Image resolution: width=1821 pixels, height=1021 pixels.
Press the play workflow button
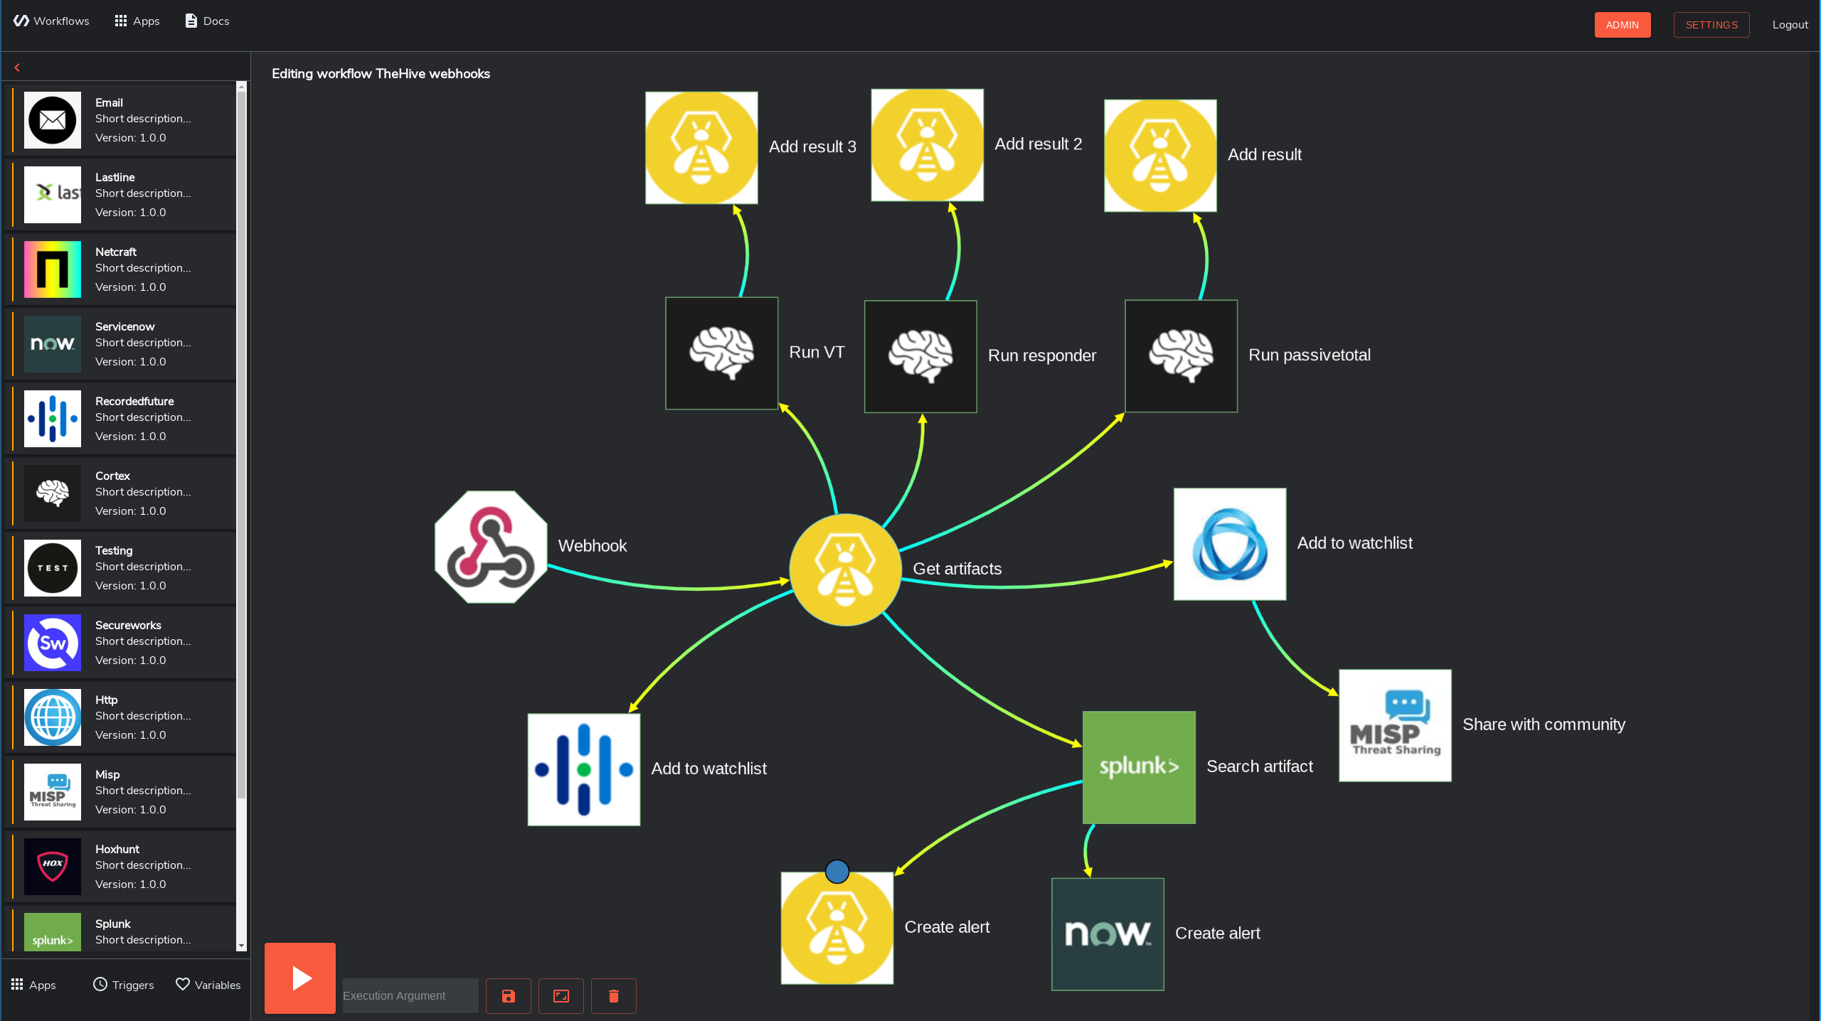pyautogui.click(x=302, y=978)
